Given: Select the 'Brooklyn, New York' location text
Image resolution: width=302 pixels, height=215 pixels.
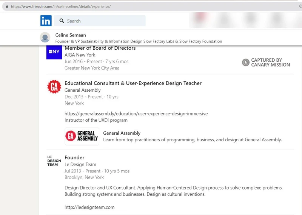Looking at the screenshot, I should [84, 177].
